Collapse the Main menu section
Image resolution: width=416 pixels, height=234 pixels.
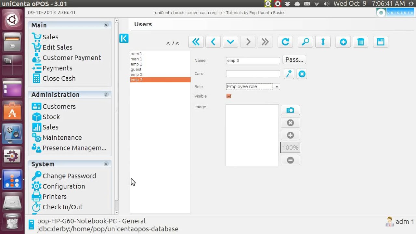[x=106, y=25]
